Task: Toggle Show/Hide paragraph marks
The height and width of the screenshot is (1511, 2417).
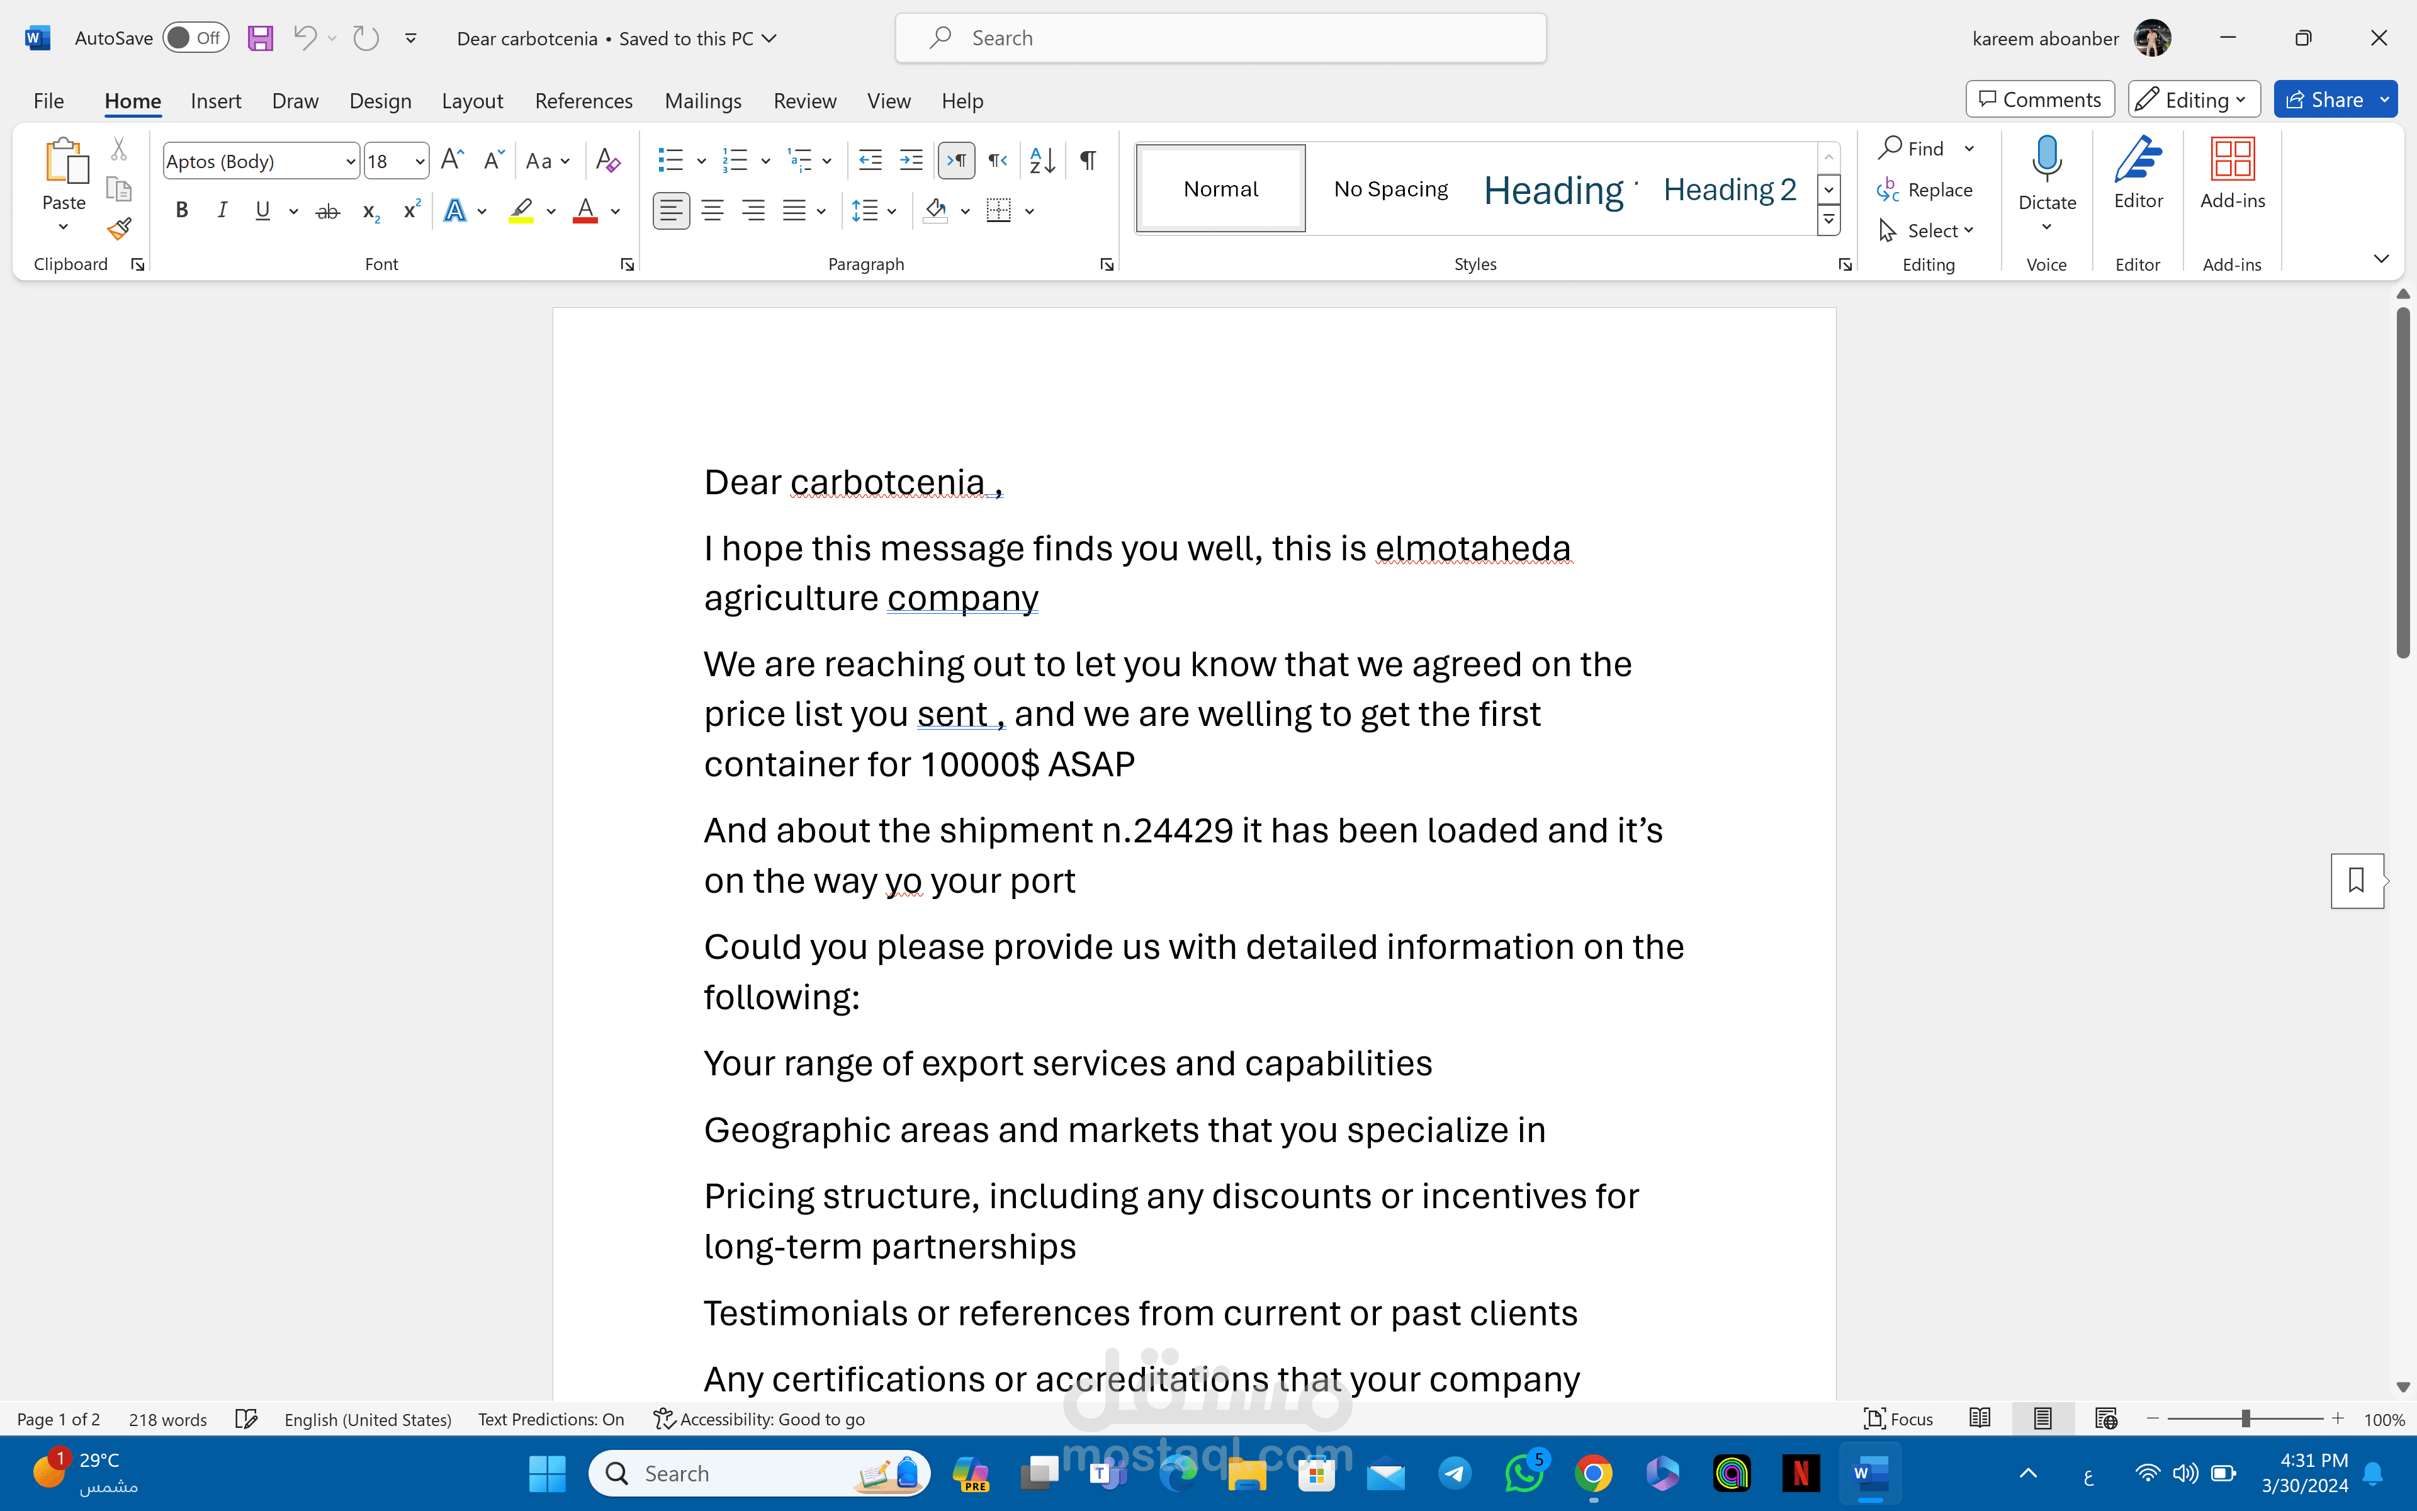Action: click(1088, 160)
